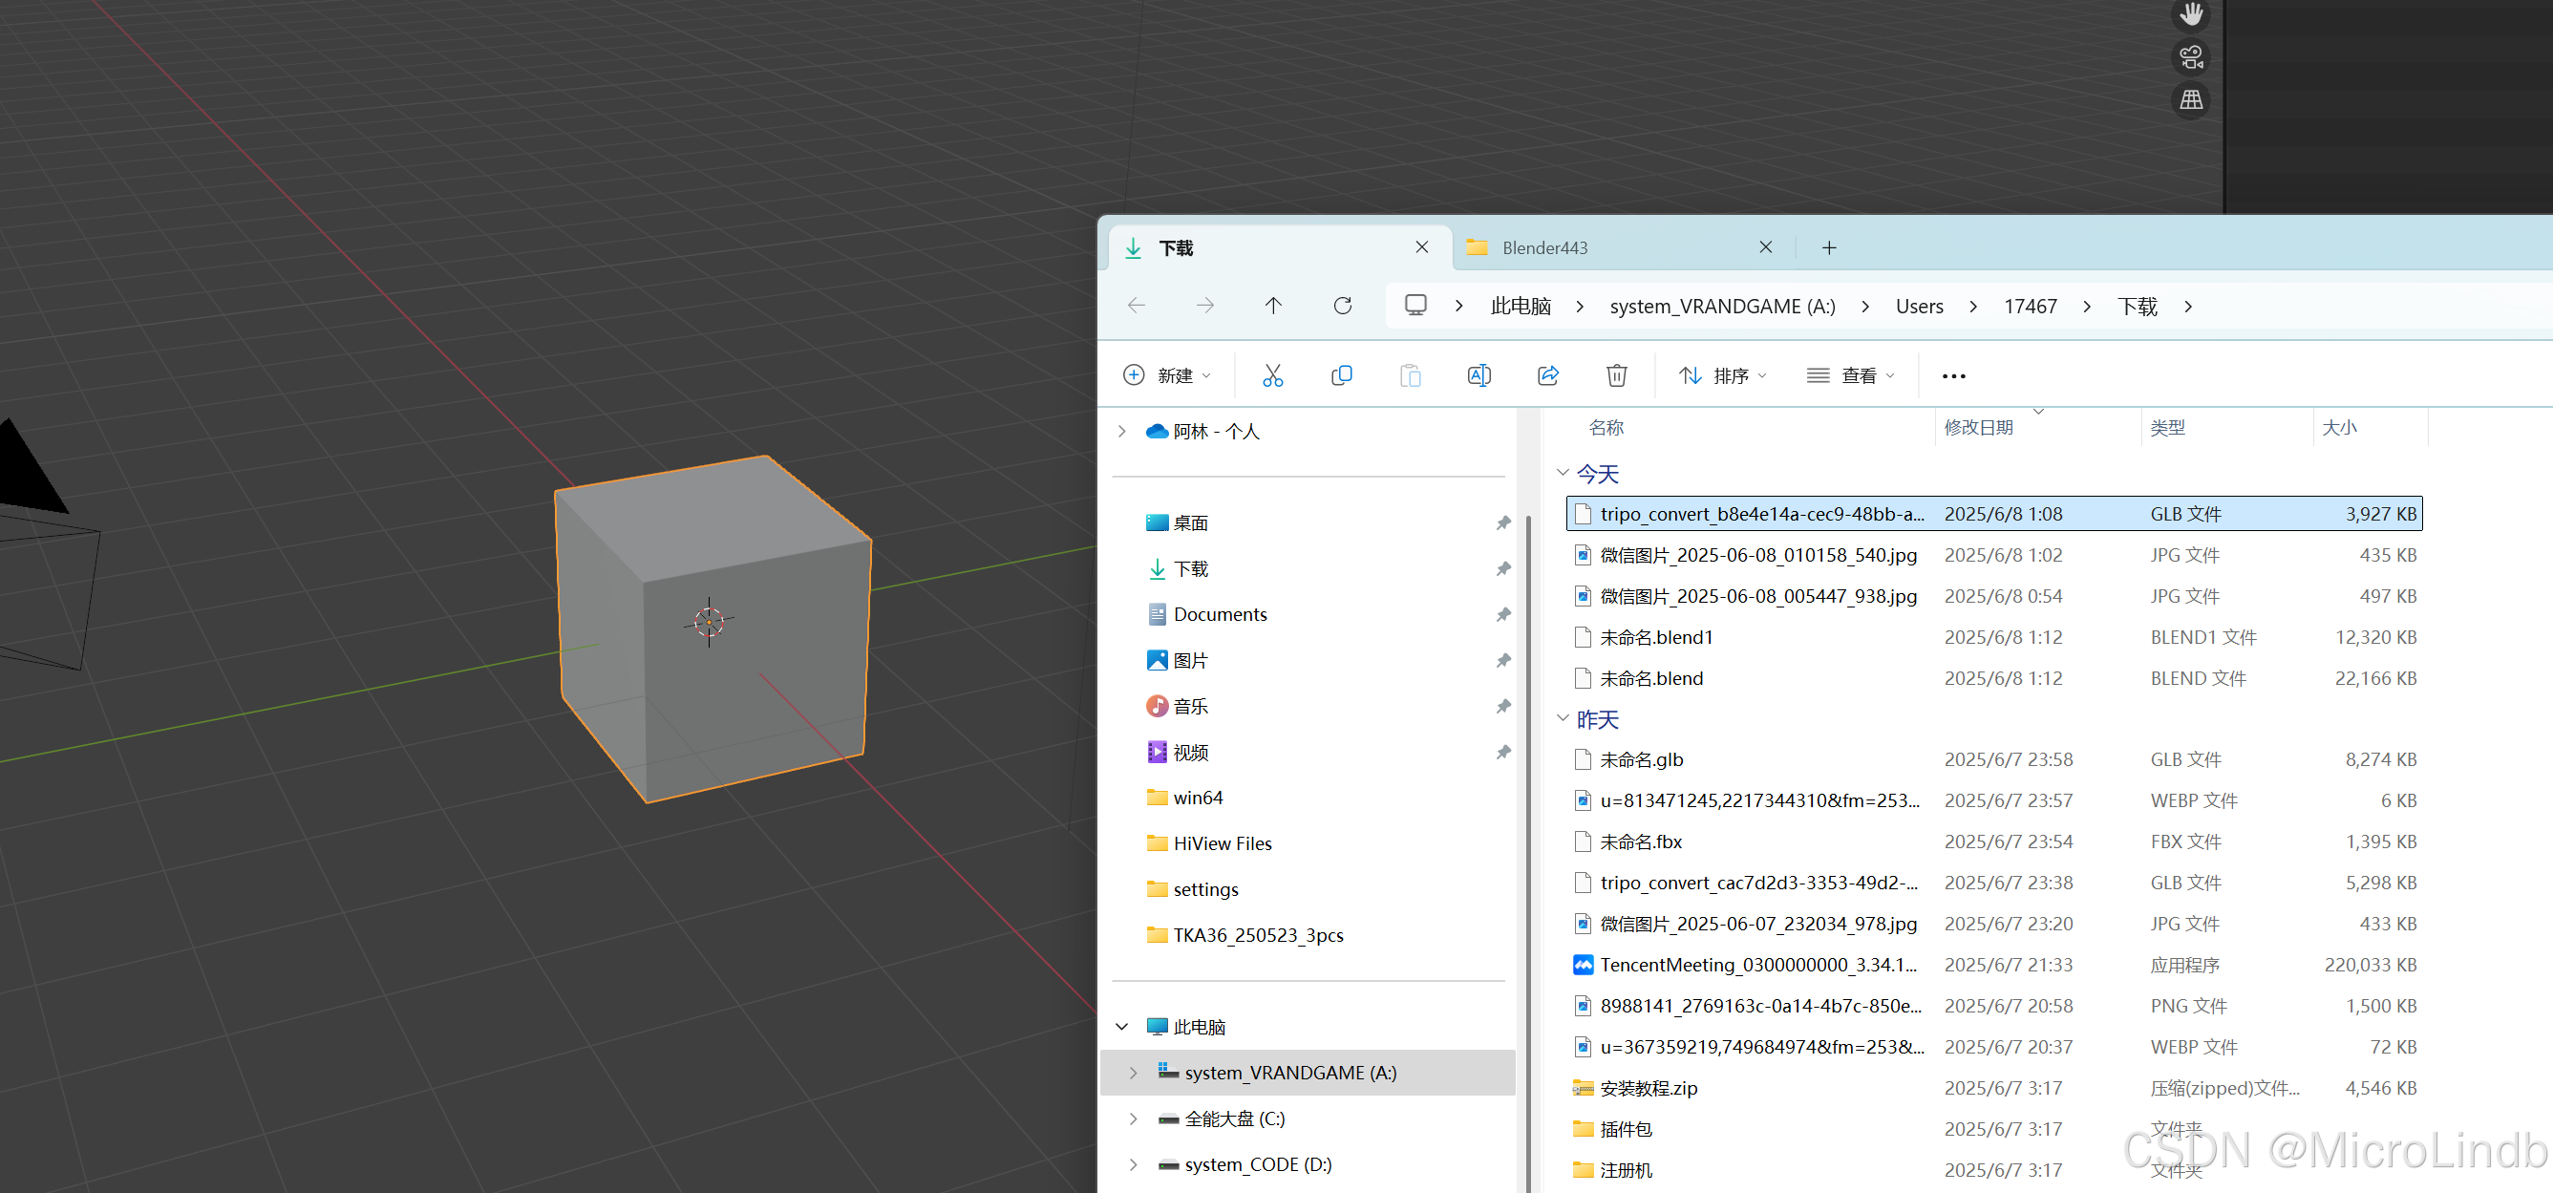The height and width of the screenshot is (1193, 2553).
Task: Click the Share icon in toolbar
Action: click(1547, 375)
